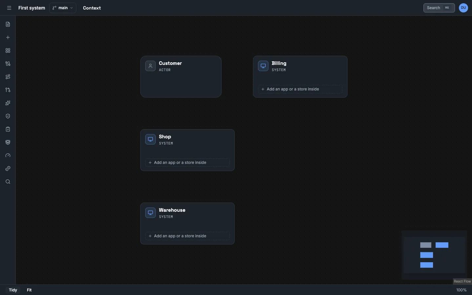The width and height of the screenshot is (472, 295).
Task: Select the Shop node title
Action: click(165, 137)
